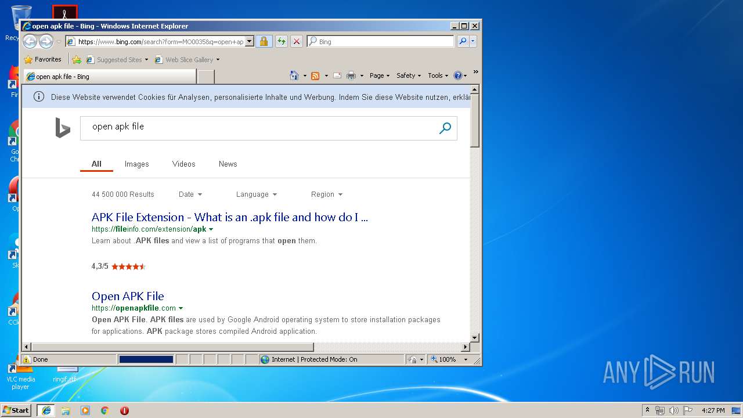Image resolution: width=743 pixels, height=418 pixels.
Task: Open the Date filter dropdown
Action: 190,194
